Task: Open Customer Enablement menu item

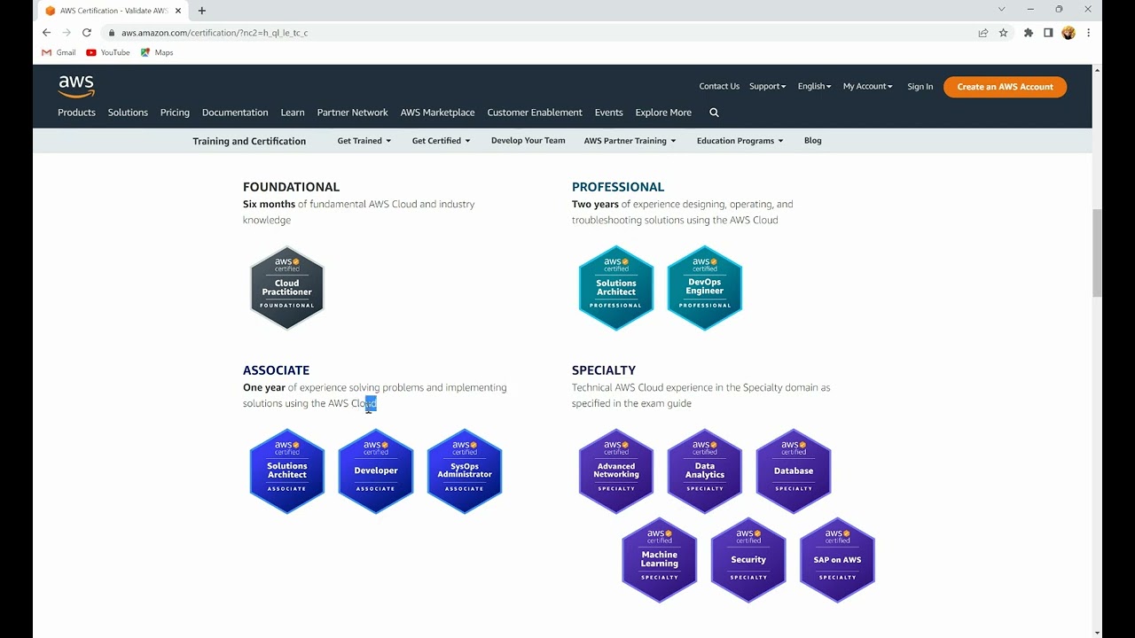Action: [535, 113]
